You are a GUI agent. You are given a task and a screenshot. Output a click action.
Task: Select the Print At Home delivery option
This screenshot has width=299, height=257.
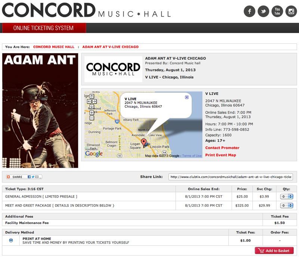(x=11, y=240)
